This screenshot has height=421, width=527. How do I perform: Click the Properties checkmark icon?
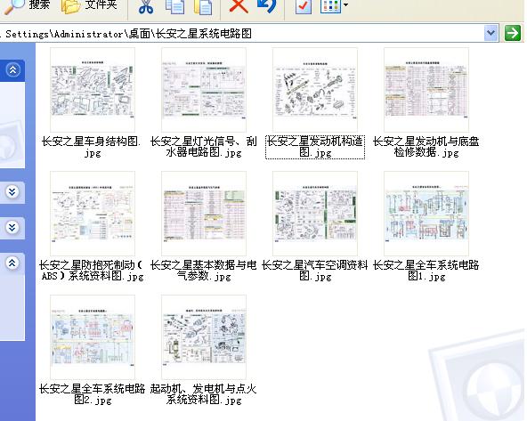coord(304,7)
